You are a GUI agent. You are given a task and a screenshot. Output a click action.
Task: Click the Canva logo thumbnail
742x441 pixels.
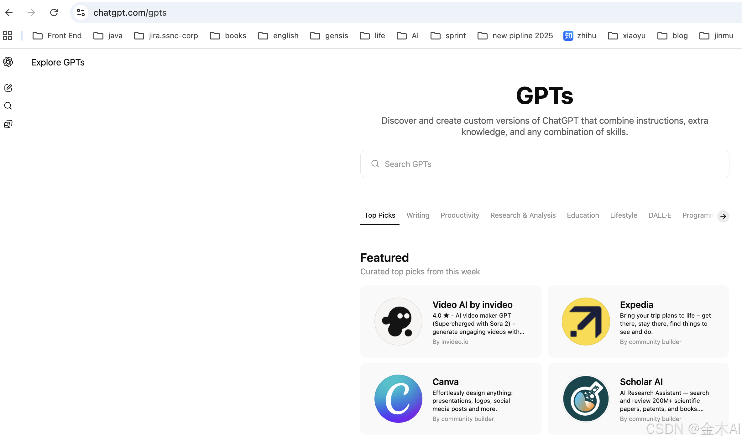point(398,398)
